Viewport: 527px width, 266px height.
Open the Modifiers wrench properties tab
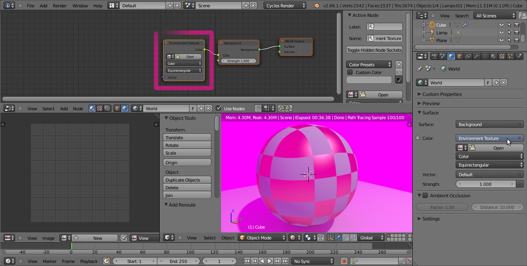click(476, 56)
